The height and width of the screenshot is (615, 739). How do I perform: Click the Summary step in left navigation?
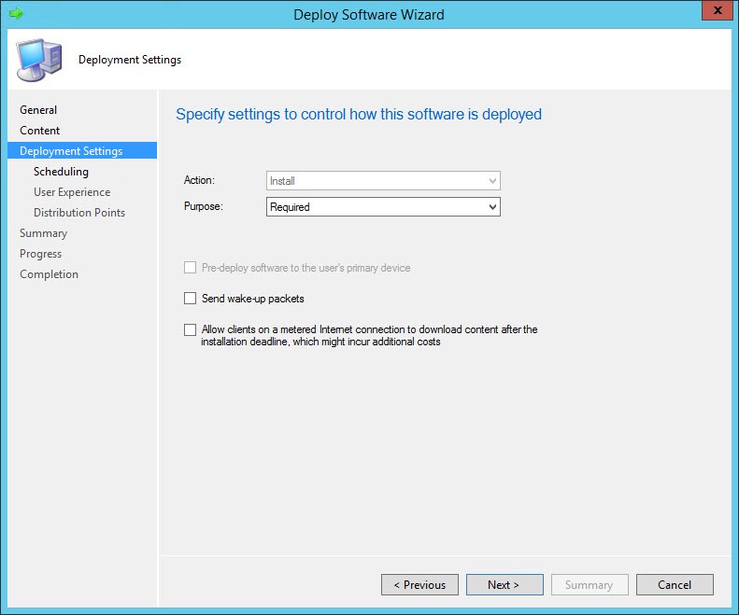point(44,233)
